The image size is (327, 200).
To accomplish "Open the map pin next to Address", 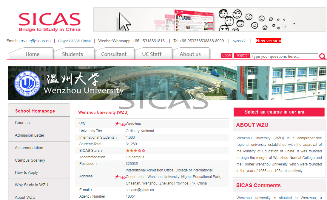I will coord(120,177).
